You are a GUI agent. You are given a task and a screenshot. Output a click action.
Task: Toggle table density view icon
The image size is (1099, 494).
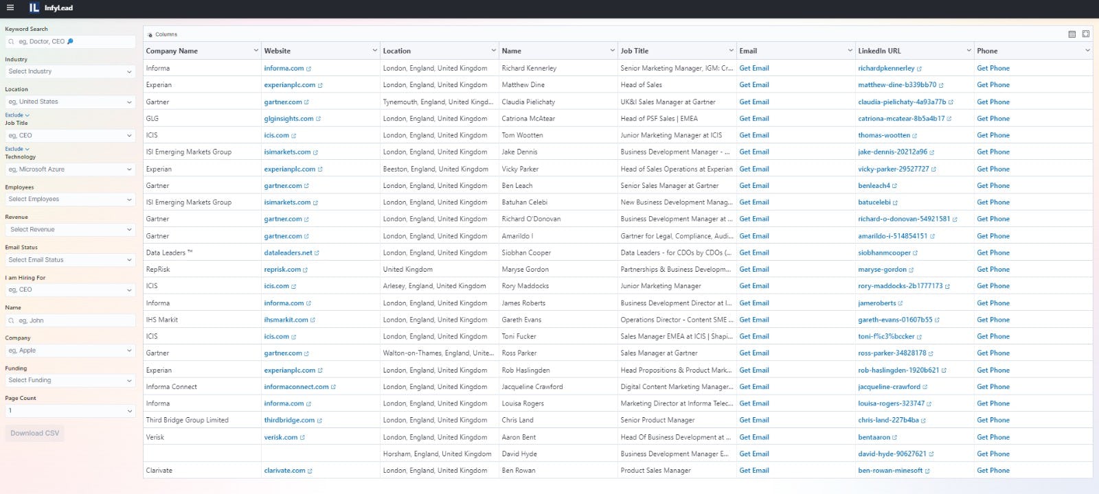point(1072,34)
